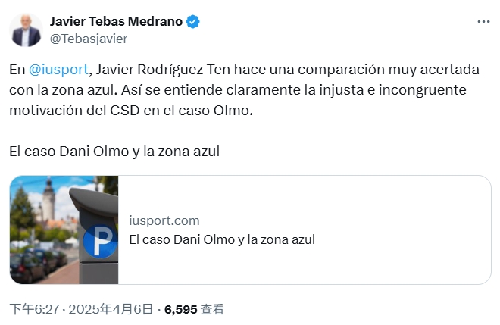The height and width of the screenshot is (325, 500).
Task: Click the blue verified badge
Action: point(193,22)
